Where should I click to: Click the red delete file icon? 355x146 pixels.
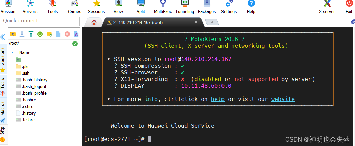67,34
